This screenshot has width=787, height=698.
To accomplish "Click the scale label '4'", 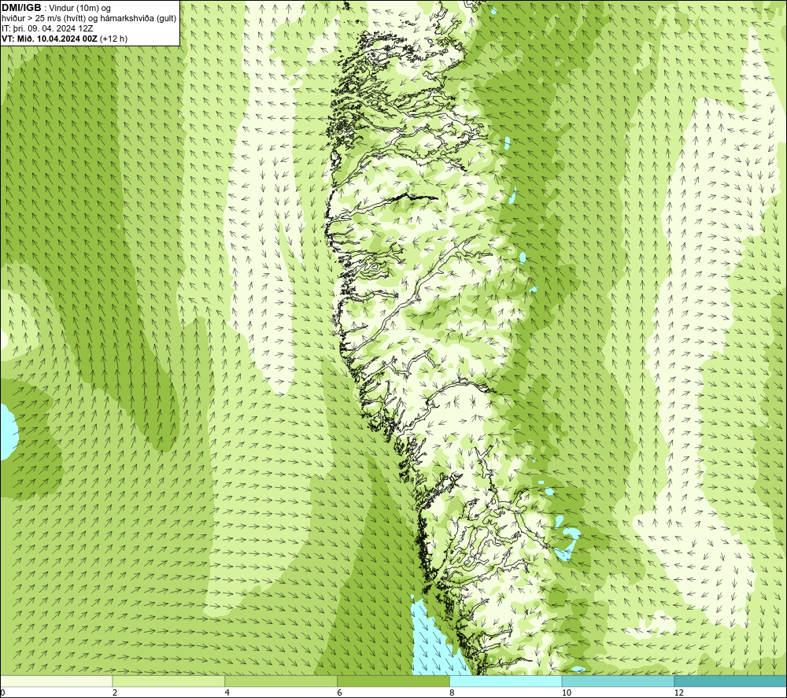I will point(227,693).
